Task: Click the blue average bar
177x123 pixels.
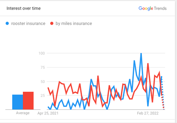Action: (17, 102)
